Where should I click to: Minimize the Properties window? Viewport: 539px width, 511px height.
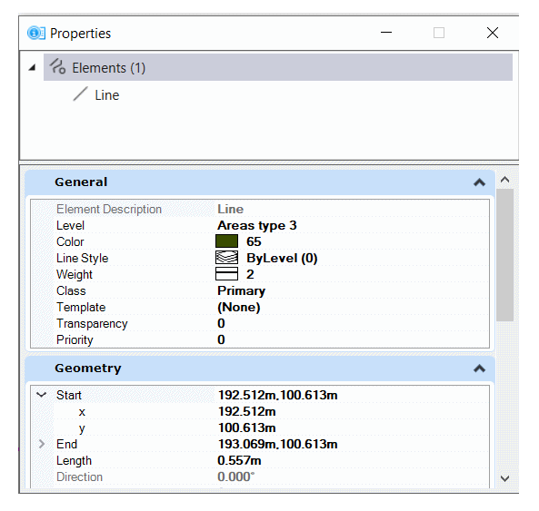[x=386, y=33]
